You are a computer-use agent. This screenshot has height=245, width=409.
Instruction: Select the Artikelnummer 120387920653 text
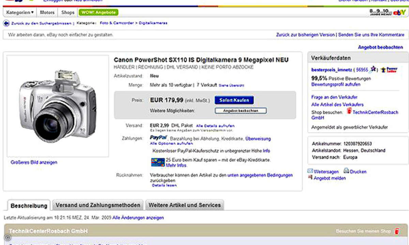342,144
